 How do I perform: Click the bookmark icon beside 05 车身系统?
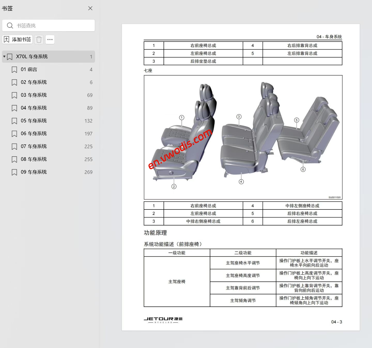[14, 120]
